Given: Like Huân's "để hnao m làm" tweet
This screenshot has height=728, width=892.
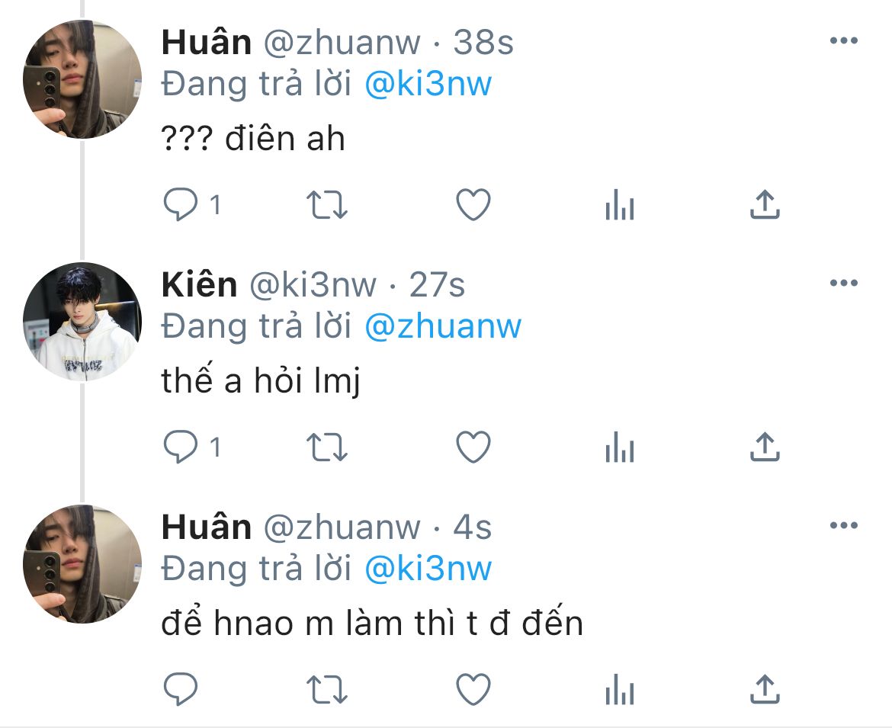Looking at the screenshot, I should click(x=473, y=689).
